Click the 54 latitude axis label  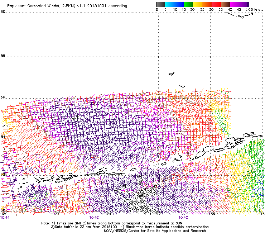click(3, 136)
